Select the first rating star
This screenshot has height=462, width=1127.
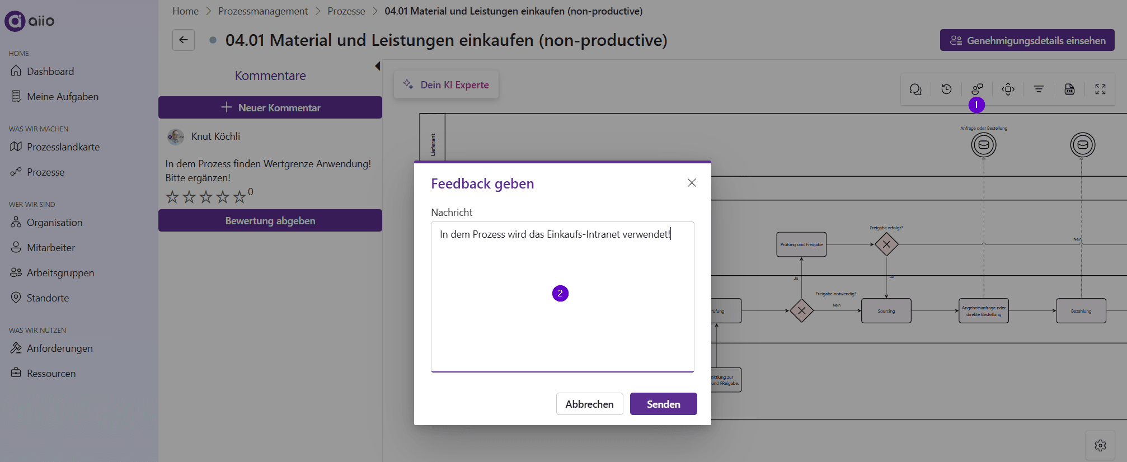tap(172, 197)
